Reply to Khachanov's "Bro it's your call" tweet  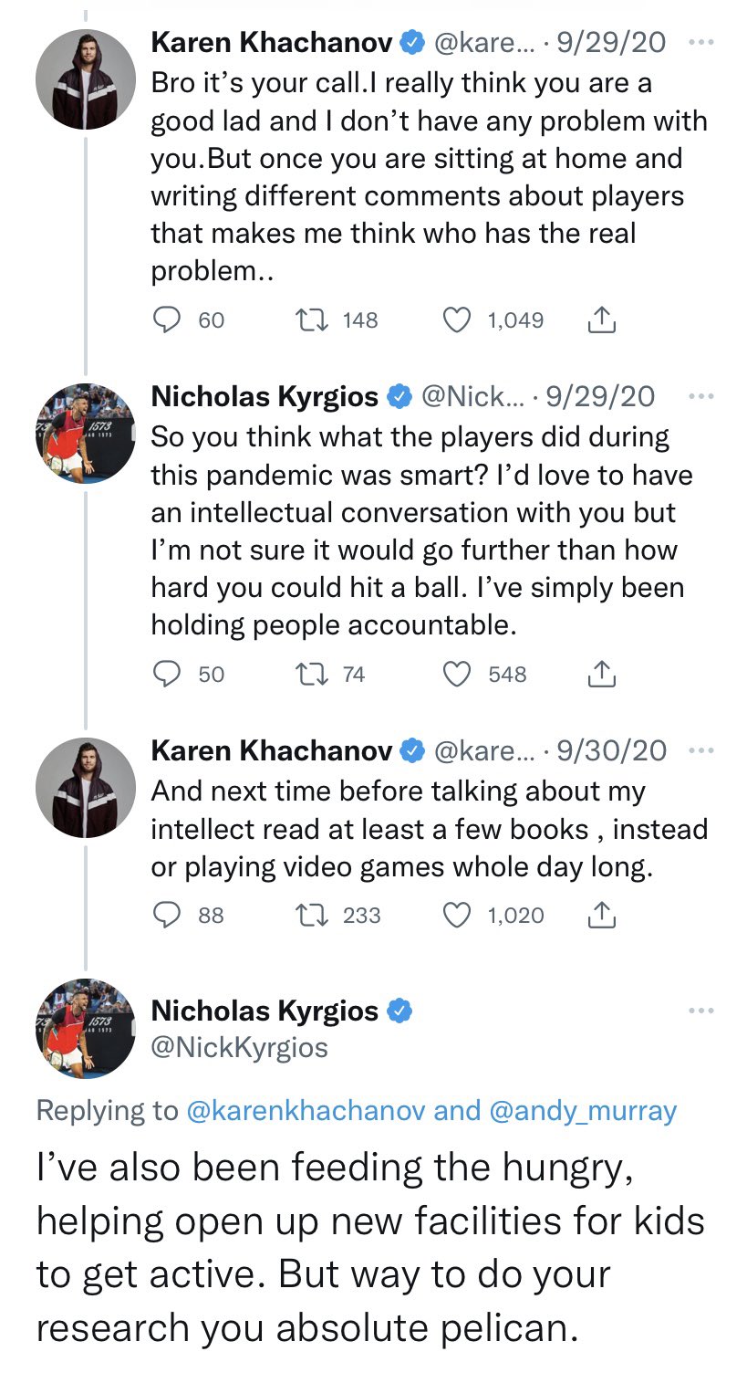pyautogui.click(x=167, y=320)
